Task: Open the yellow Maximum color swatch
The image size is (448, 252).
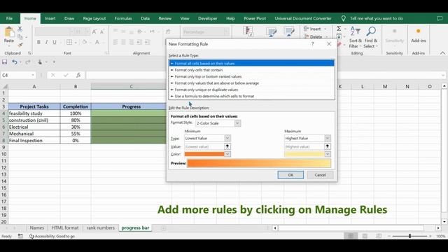Action: pyautogui.click(x=307, y=154)
